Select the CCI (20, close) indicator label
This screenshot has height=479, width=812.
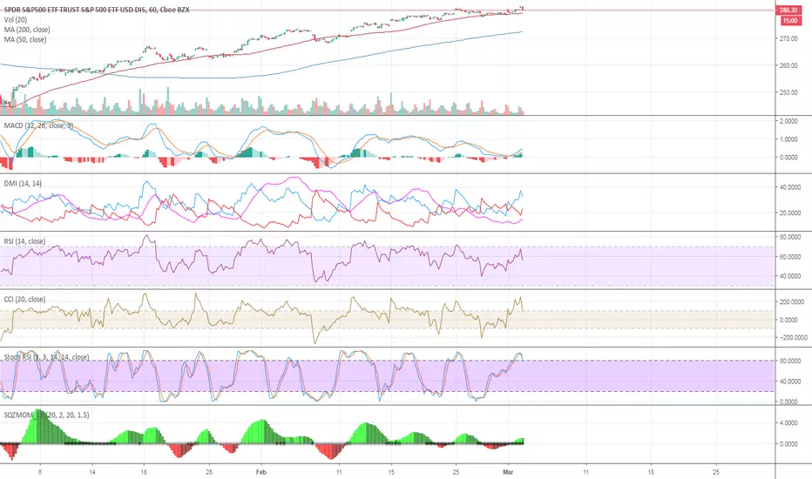coord(24,300)
